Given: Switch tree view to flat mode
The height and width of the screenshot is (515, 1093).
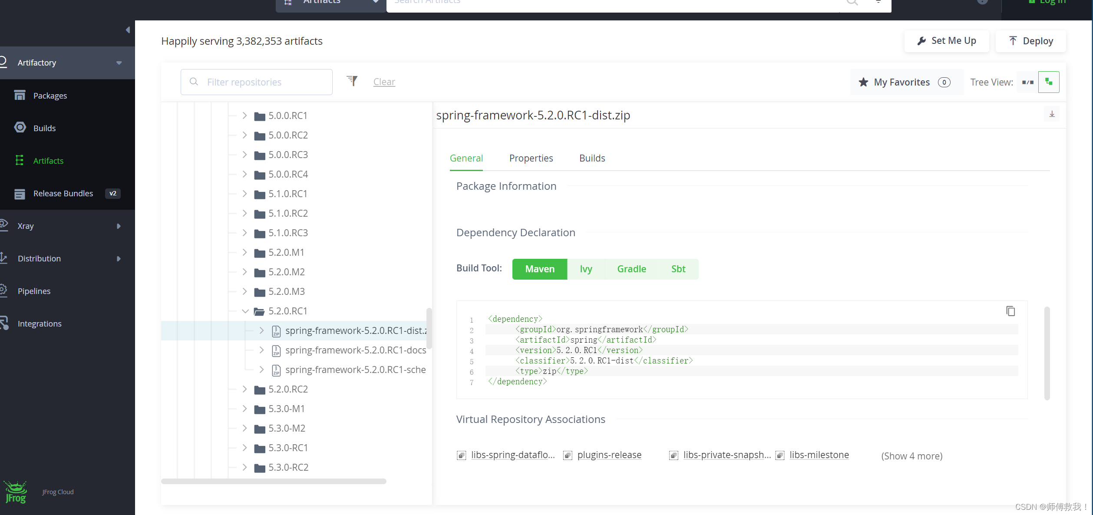Looking at the screenshot, I should tap(1028, 82).
